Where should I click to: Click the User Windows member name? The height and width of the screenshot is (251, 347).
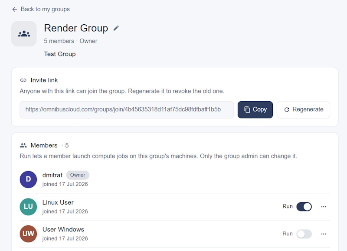pyautogui.click(x=63, y=230)
